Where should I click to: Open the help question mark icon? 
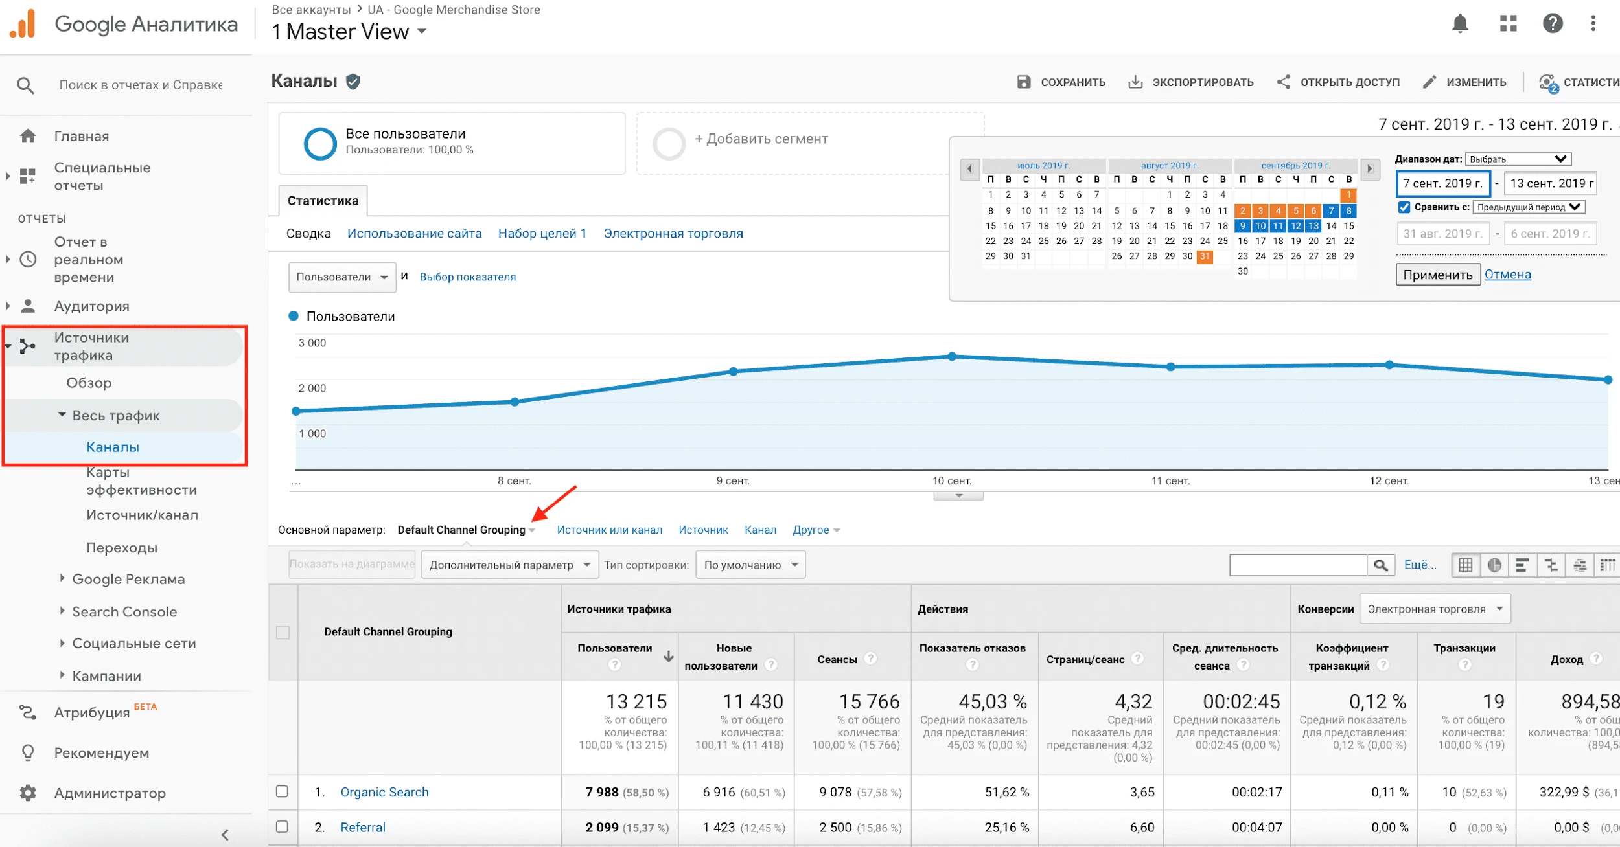1553,23
